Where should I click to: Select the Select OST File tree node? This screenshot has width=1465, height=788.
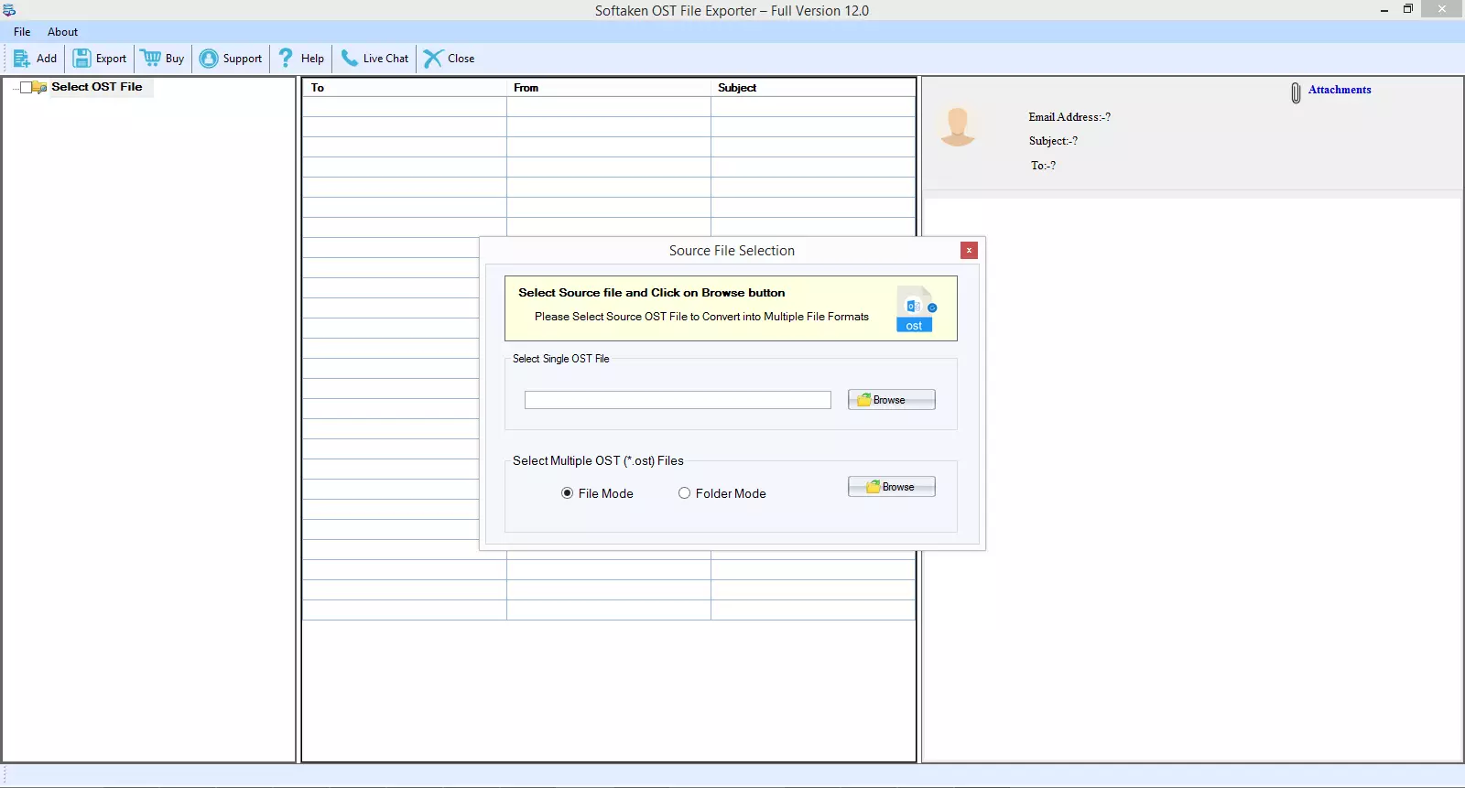click(96, 87)
